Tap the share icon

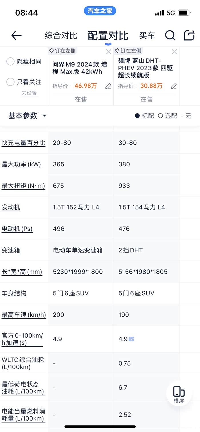[x=189, y=35]
